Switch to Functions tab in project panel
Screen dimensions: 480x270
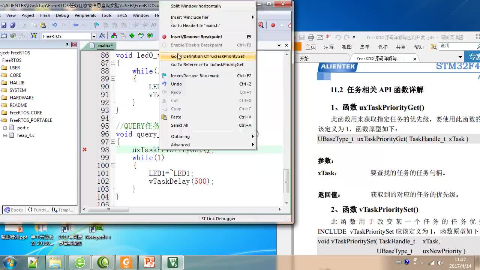click(x=38, y=210)
